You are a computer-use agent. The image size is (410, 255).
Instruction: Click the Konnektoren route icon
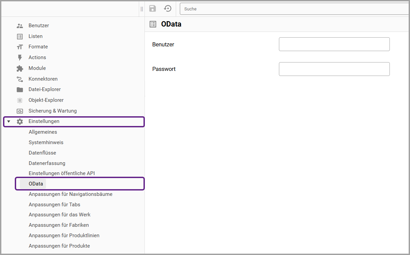(x=20, y=79)
